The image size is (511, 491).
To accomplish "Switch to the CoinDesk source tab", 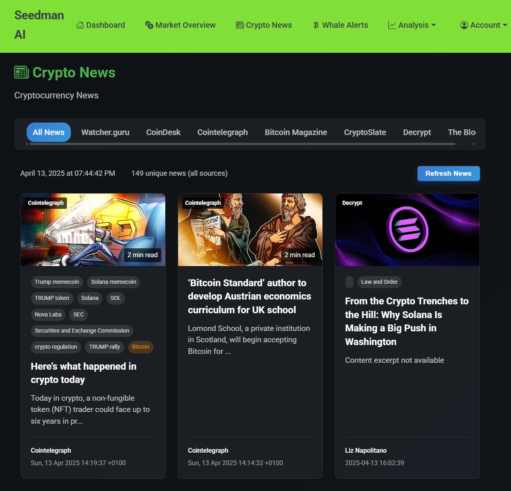I will click(x=164, y=132).
